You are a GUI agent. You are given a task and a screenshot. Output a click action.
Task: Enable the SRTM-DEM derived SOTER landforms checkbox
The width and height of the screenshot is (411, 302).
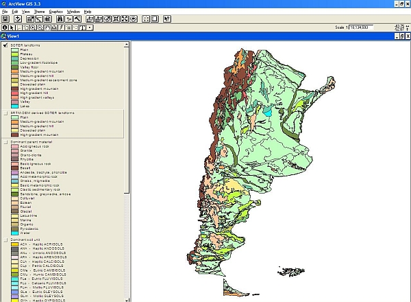pos(6,113)
